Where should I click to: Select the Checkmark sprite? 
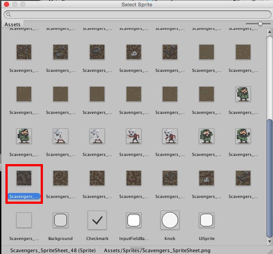pos(97,220)
